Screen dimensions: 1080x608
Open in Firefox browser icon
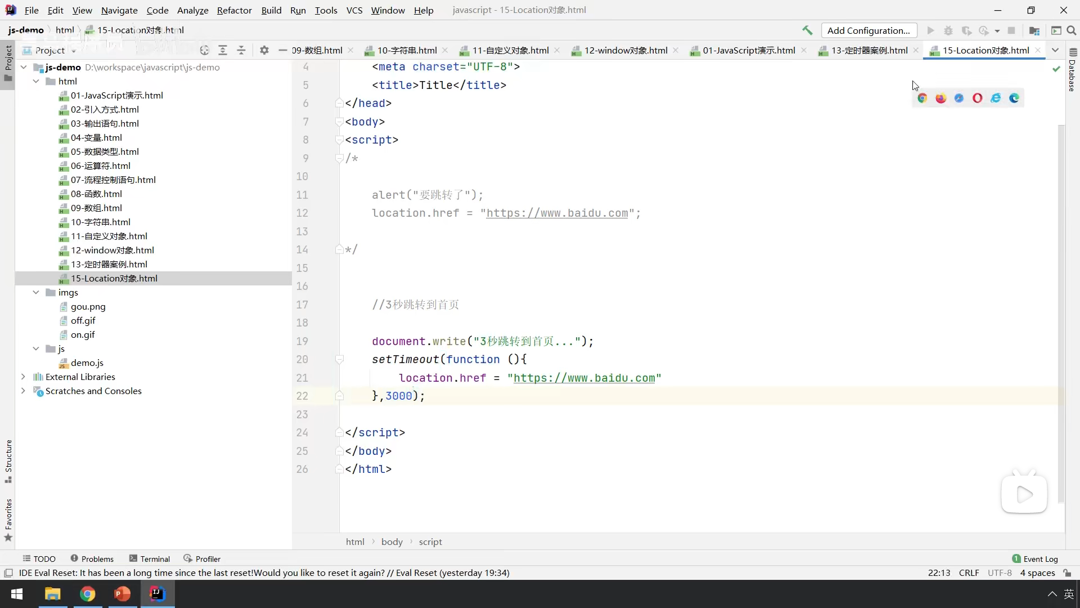click(940, 98)
